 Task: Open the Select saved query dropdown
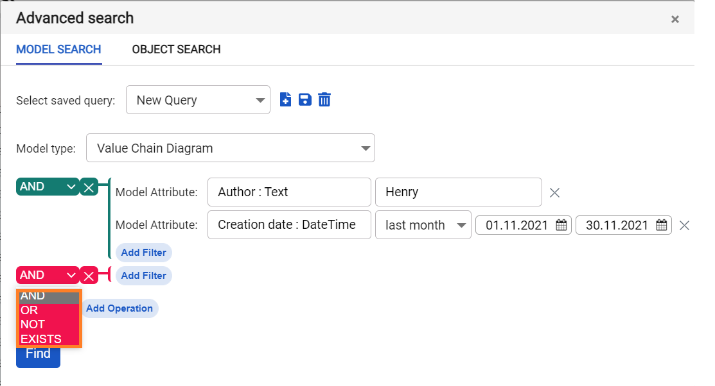point(198,100)
